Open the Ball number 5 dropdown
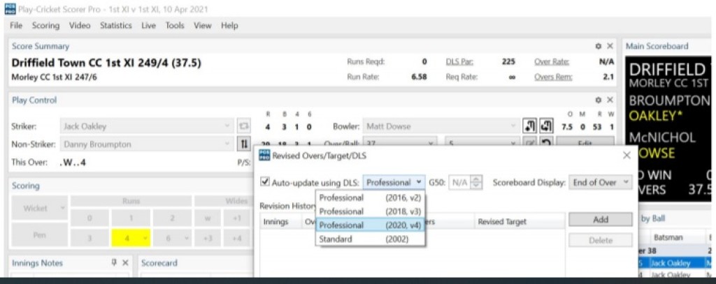Image resolution: width=716 pixels, height=284 pixels. (x=483, y=142)
